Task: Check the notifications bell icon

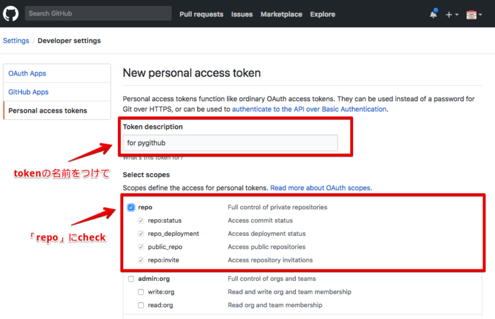Action: coord(433,14)
